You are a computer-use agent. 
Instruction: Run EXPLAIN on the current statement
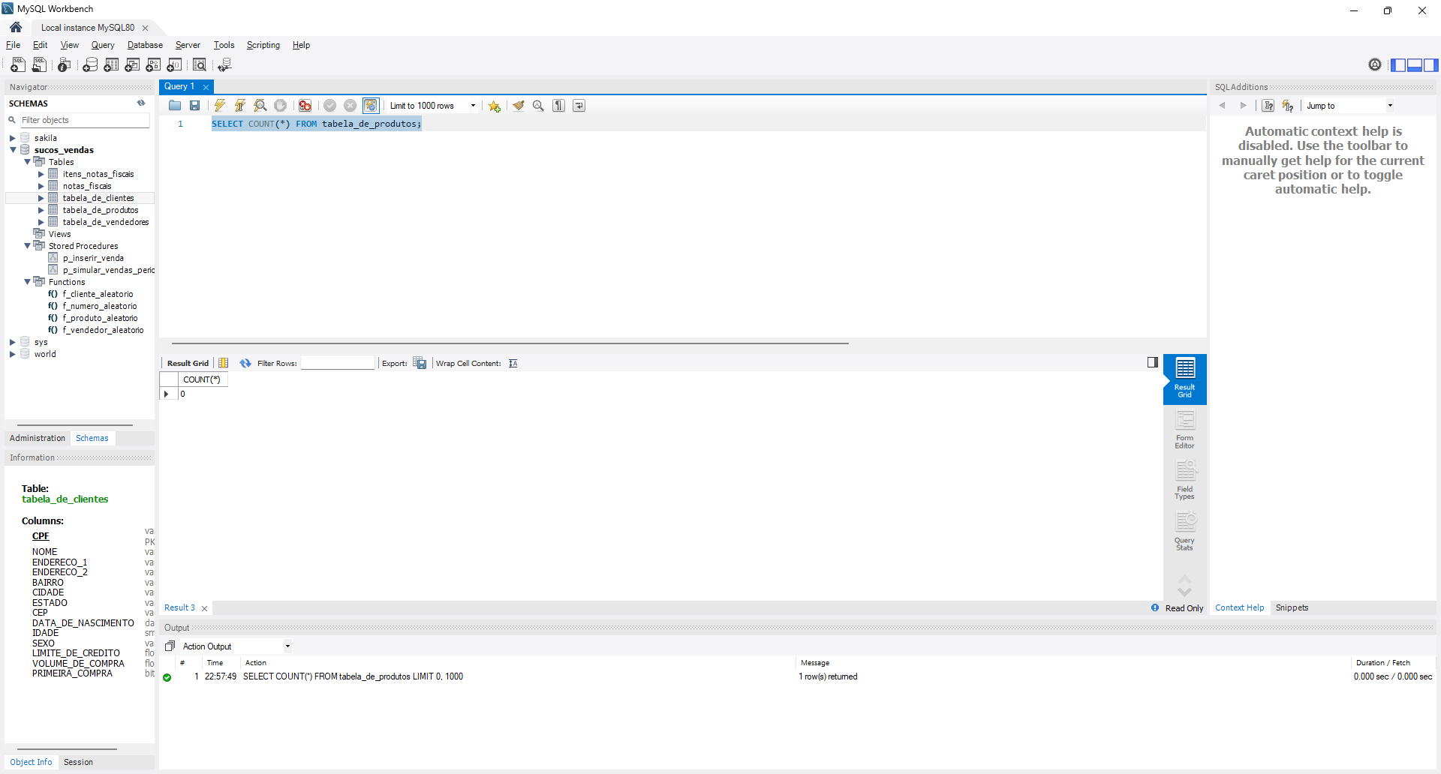(260, 106)
